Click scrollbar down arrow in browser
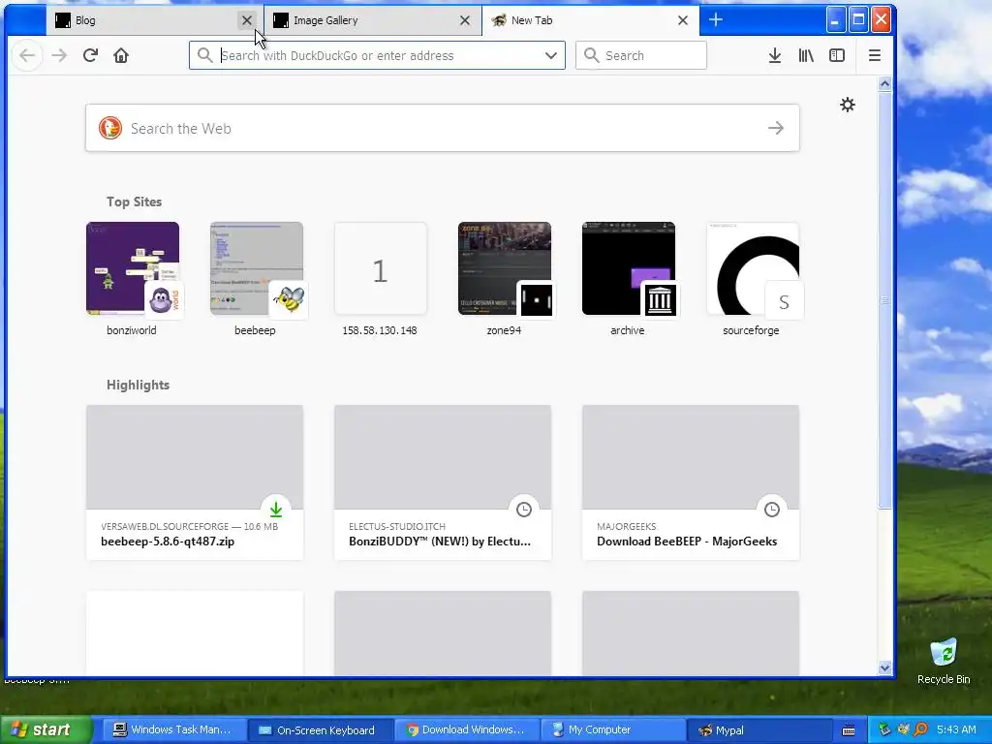Viewport: 992px width, 744px height. coord(884,667)
